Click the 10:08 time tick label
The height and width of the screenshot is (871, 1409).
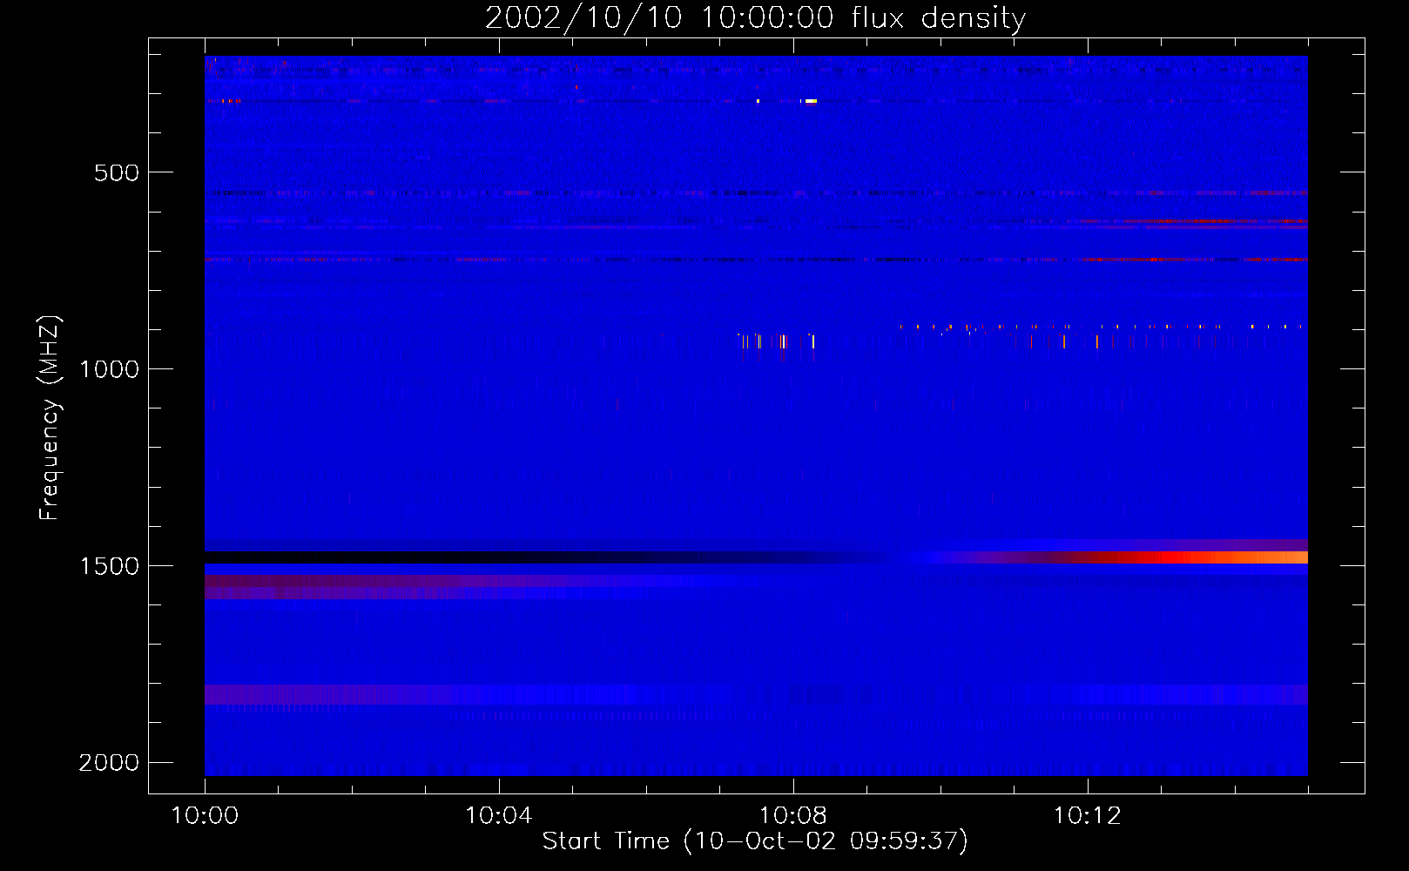tap(792, 816)
